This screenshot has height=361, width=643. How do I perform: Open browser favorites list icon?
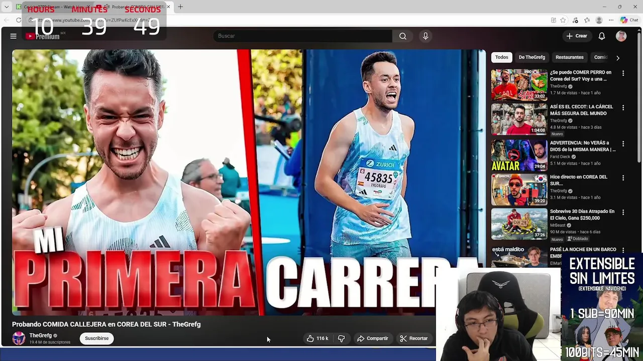pos(587,20)
